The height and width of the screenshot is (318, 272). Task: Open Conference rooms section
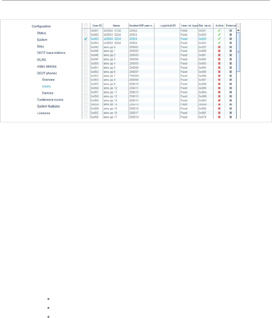[50, 100]
